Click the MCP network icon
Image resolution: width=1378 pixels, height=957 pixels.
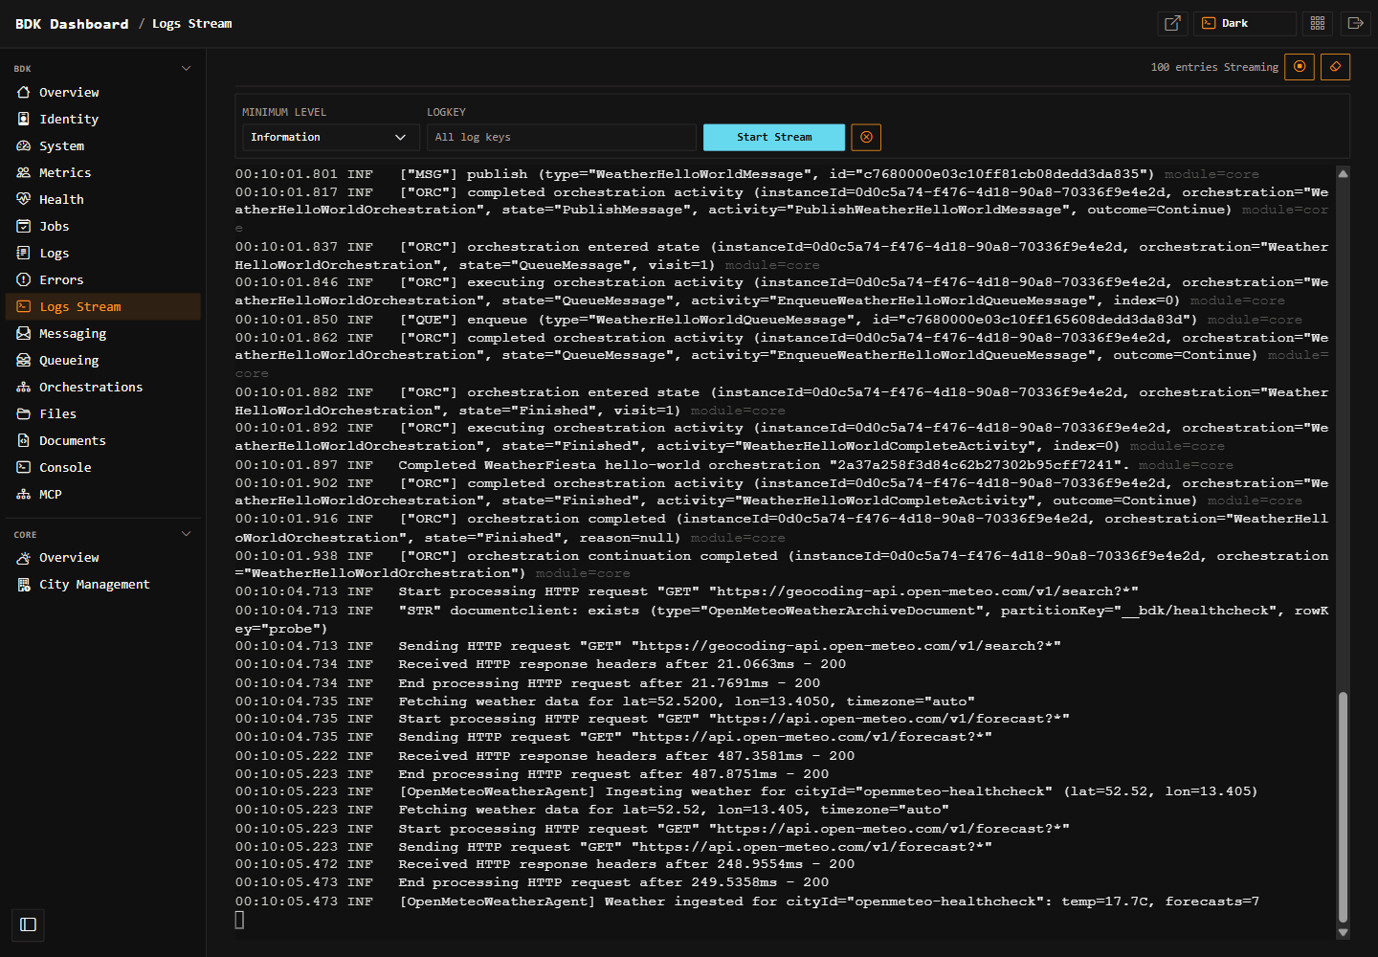[x=24, y=494]
